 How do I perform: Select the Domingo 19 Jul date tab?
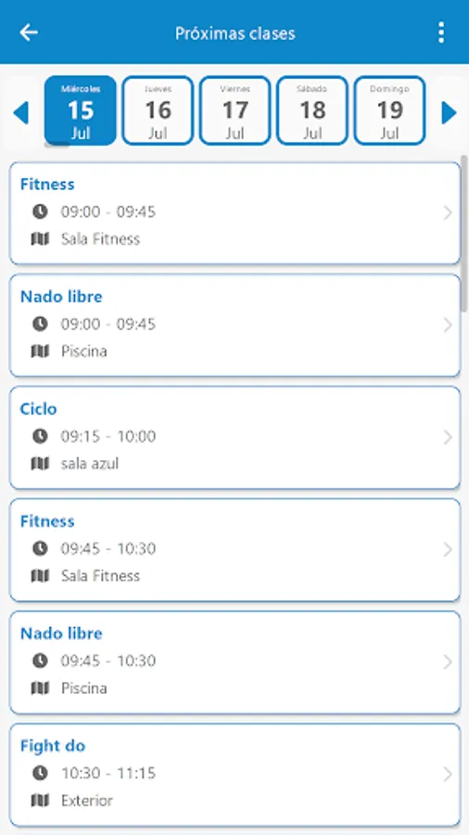(x=390, y=110)
